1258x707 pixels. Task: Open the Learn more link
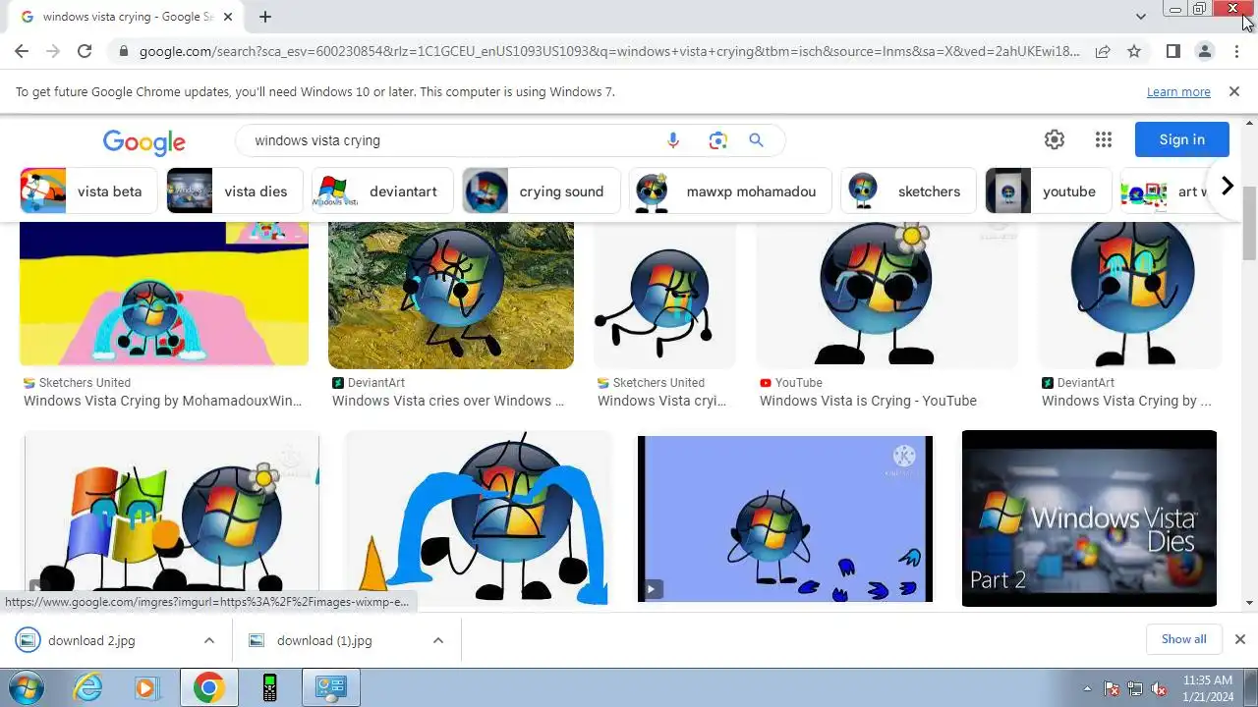pos(1178,91)
